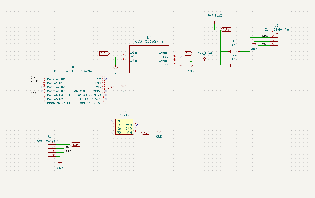Click the no-connect flag on U4 TRM pin

point(181,57)
